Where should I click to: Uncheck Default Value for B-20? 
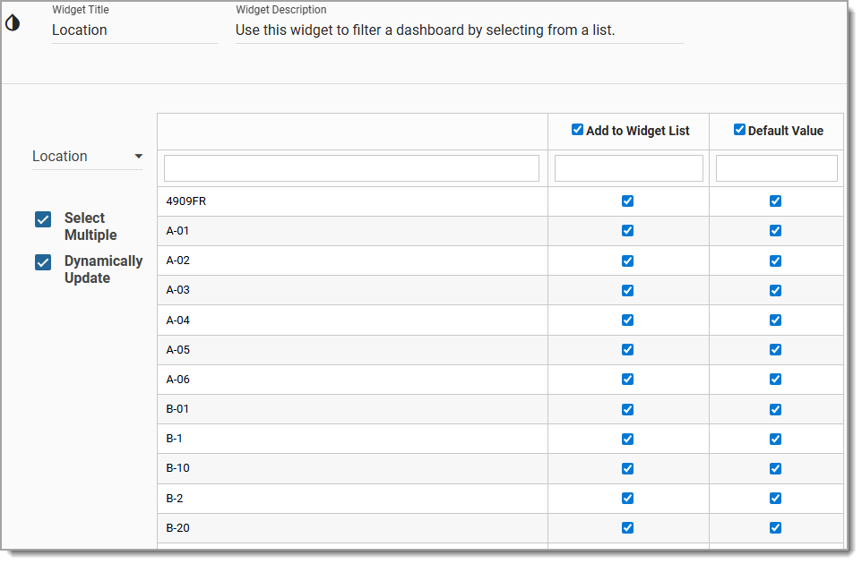tap(776, 527)
